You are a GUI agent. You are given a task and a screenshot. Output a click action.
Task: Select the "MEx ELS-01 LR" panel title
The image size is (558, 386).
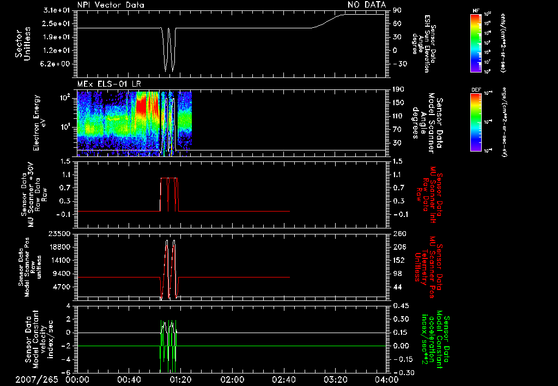click(109, 84)
